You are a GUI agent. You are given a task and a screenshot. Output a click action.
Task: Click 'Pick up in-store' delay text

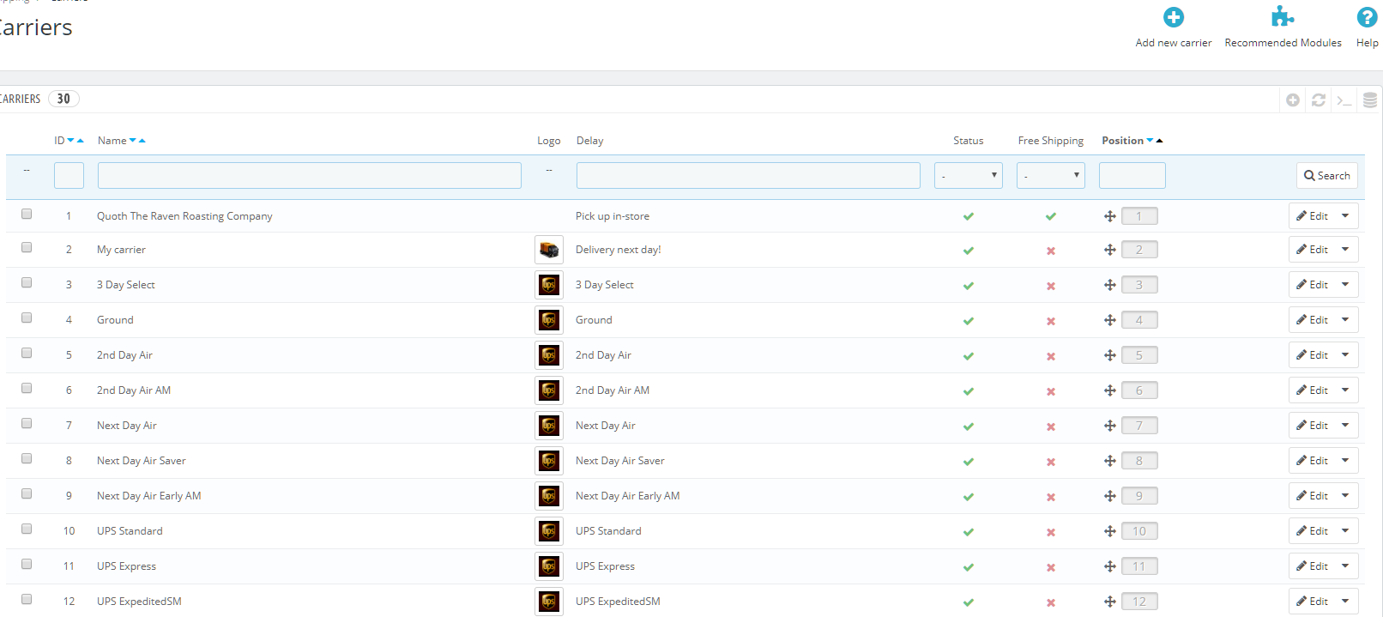[x=612, y=216]
